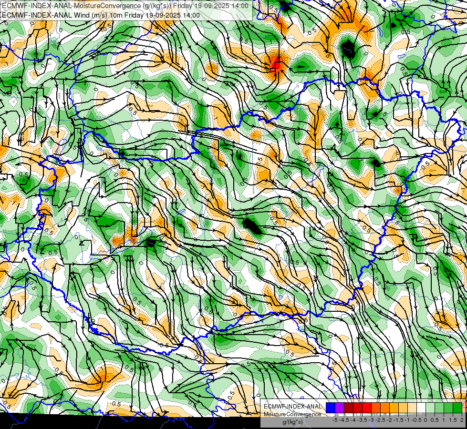Click the Wind (m/s) 10m title line
The height and width of the screenshot is (429, 467).
pos(101,15)
